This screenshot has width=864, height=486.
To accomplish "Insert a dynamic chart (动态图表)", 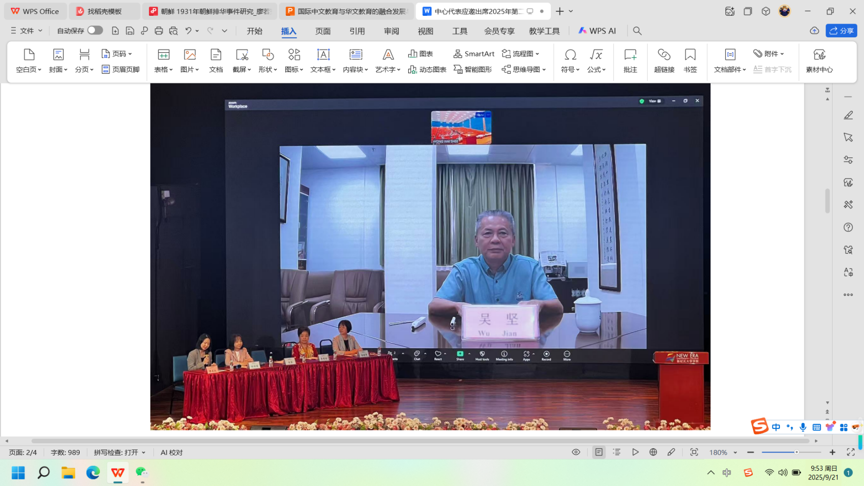I will (427, 69).
